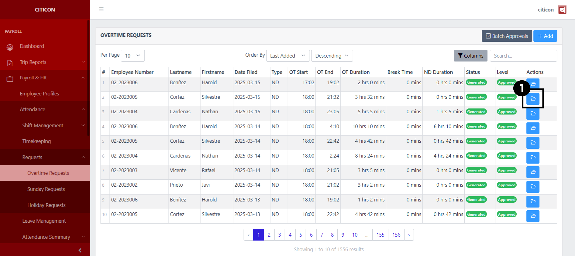Click the Search input field

pyautogui.click(x=523, y=56)
